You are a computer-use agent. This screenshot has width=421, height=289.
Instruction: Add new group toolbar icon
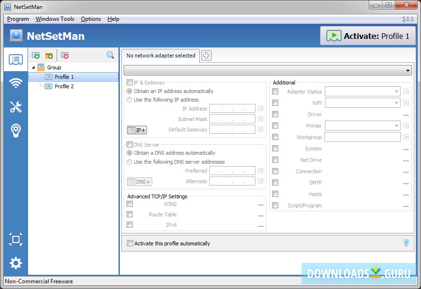[49, 56]
